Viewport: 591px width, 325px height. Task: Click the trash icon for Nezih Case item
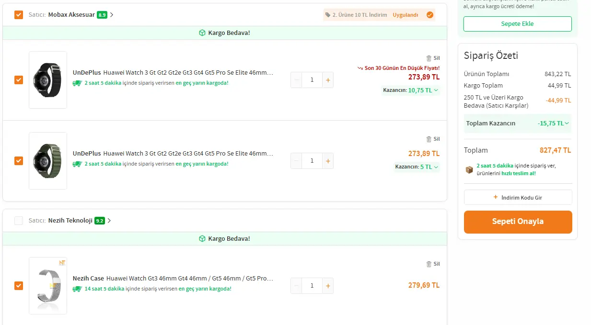[429, 264]
